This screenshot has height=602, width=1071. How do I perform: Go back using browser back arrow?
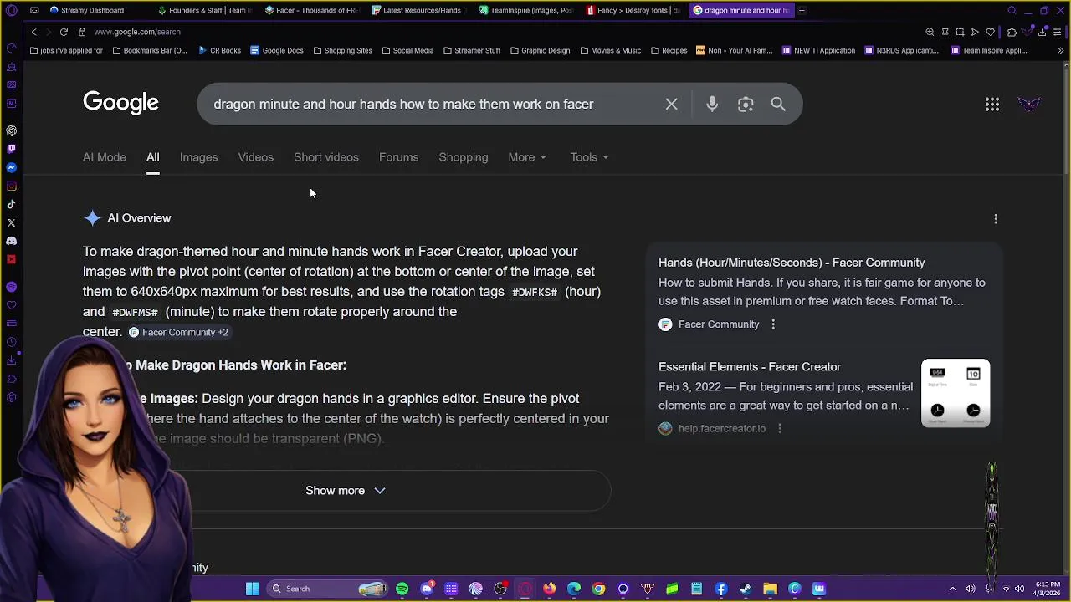pos(33,32)
